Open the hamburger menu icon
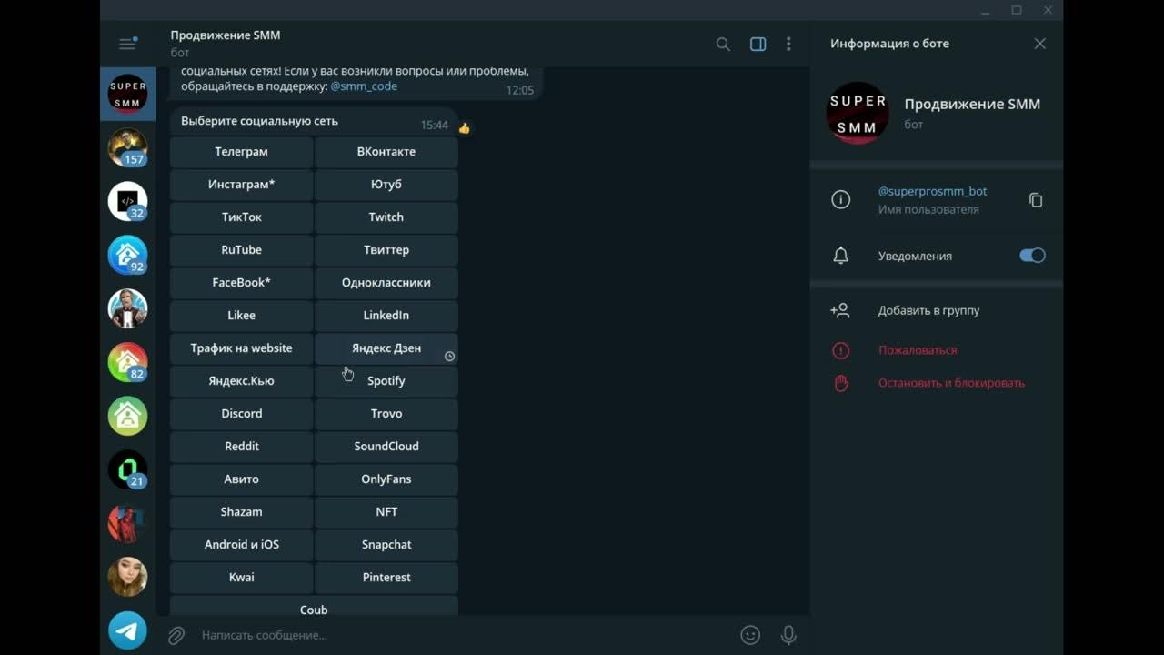 (127, 44)
